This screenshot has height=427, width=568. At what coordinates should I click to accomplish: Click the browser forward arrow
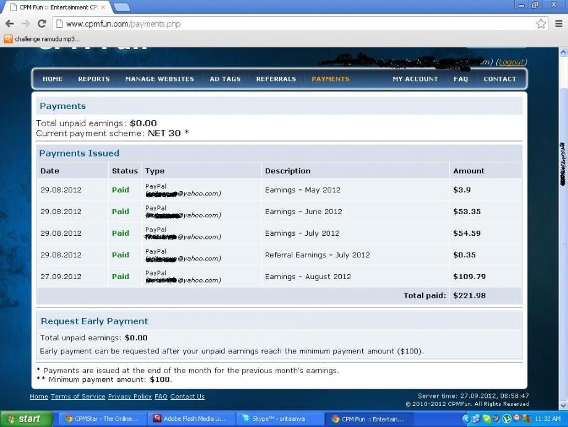click(x=26, y=24)
